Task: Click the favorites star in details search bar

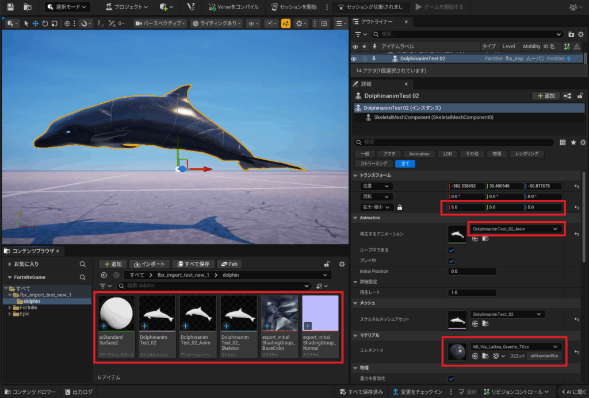Action: tap(573, 142)
